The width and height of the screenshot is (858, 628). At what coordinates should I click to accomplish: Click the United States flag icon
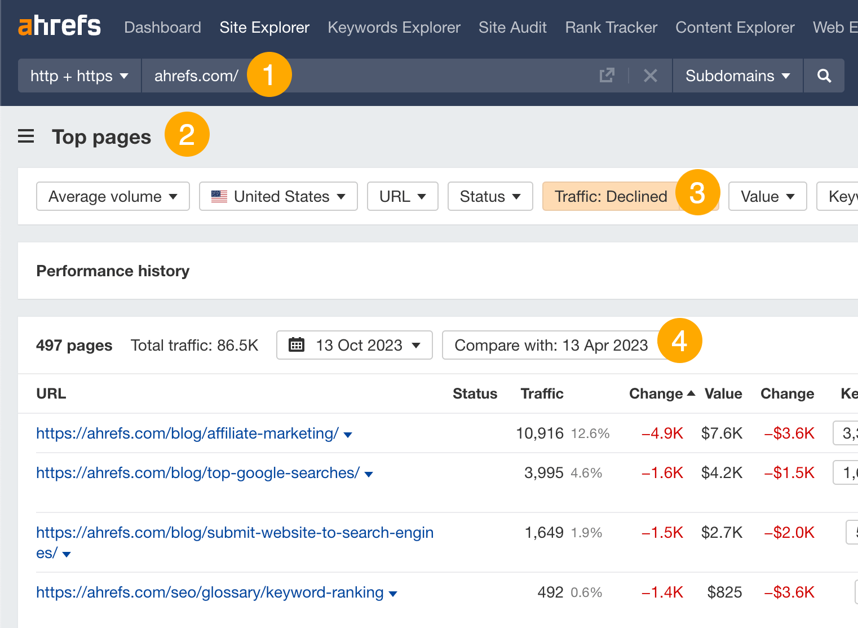219,196
